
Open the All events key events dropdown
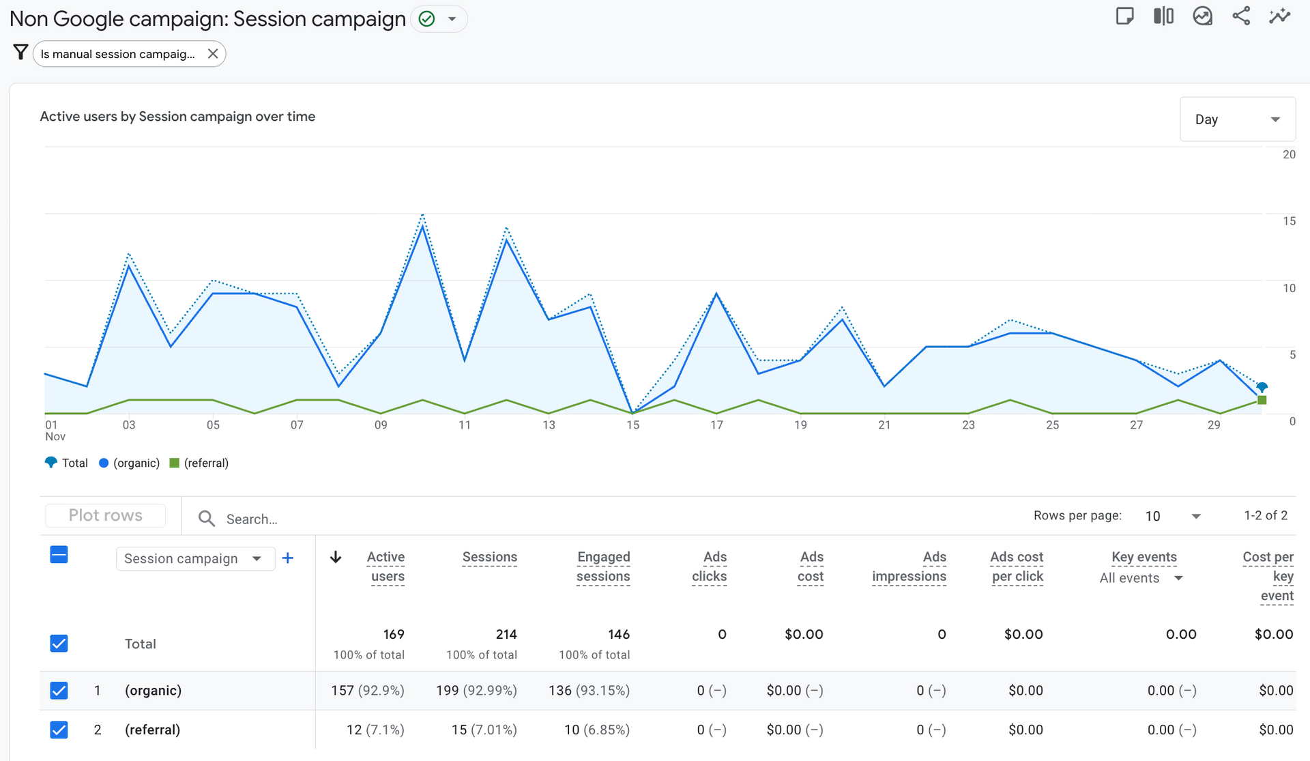pyautogui.click(x=1141, y=578)
